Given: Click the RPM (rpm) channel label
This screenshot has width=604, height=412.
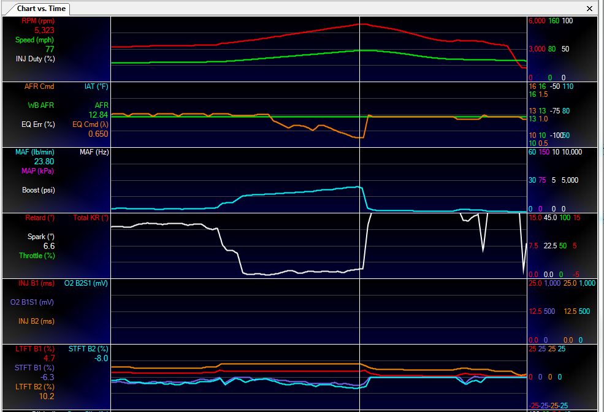Looking at the screenshot, I should 38,21.
